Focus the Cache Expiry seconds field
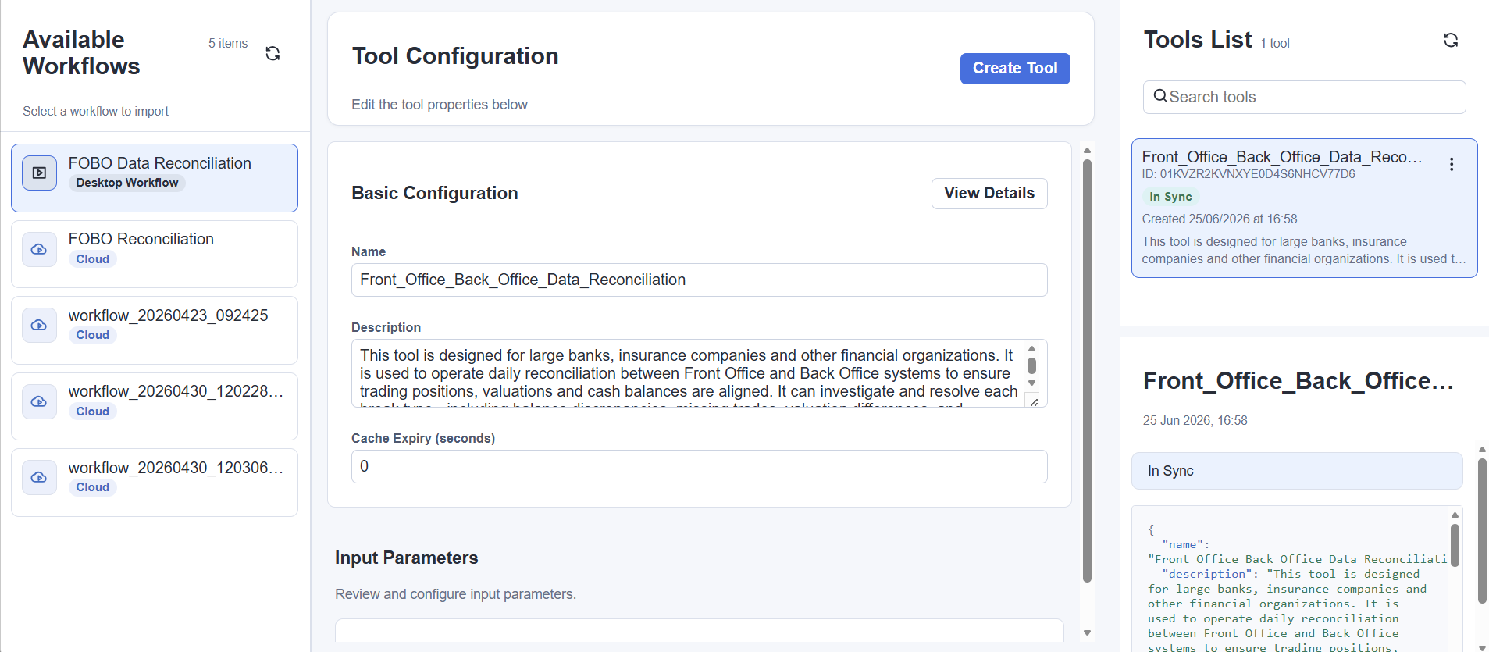 pos(699,466)
